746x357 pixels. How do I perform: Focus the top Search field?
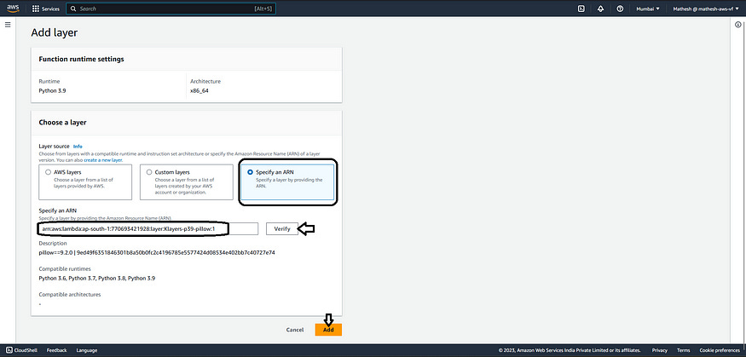tap(171, 9)
